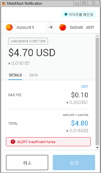The width and height of the screenshot is (101, 173).
Task: Edit the gas fee via EDIT link
Action: coord(85,87)
